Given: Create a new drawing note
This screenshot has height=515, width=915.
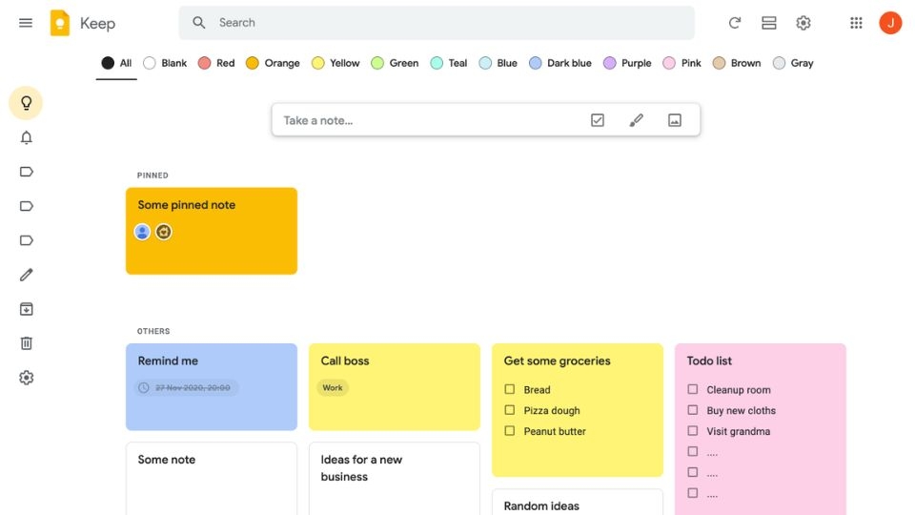Looking at the screenshot, I should tap(636, 120).
